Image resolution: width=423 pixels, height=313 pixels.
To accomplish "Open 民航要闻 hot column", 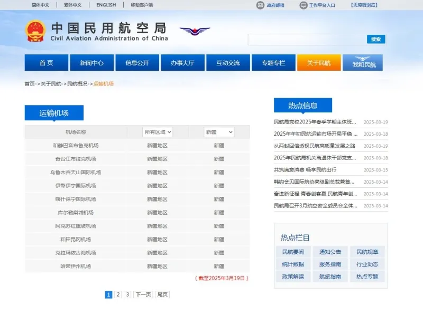I will [x=293, y=252].
